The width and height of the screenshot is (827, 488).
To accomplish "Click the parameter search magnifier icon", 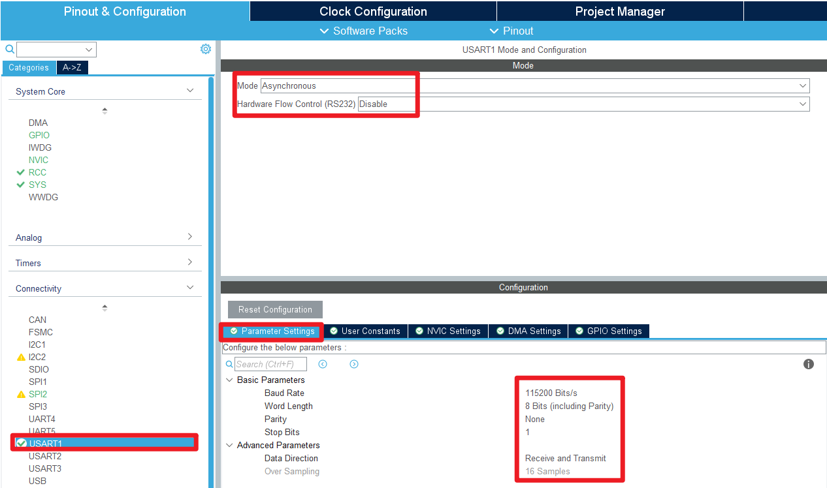I will [229, 364].
